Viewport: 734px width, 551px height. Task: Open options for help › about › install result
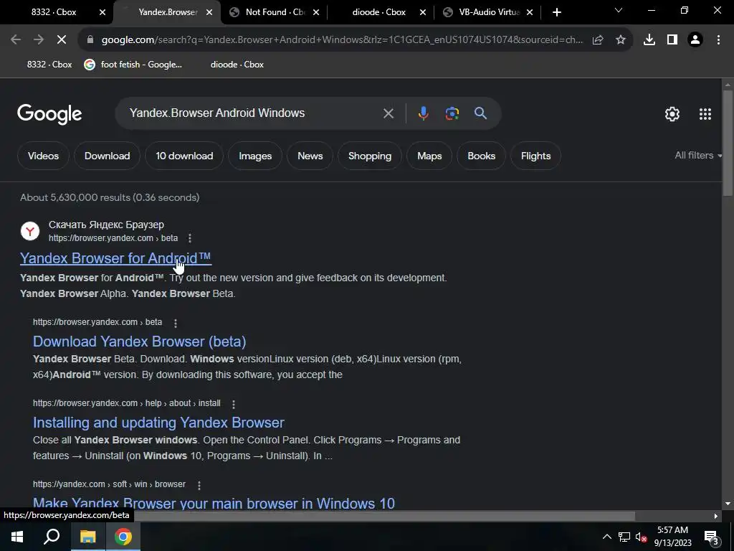[x=234, y=404]
